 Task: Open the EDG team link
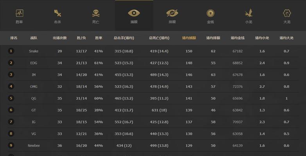pos(34,63)
